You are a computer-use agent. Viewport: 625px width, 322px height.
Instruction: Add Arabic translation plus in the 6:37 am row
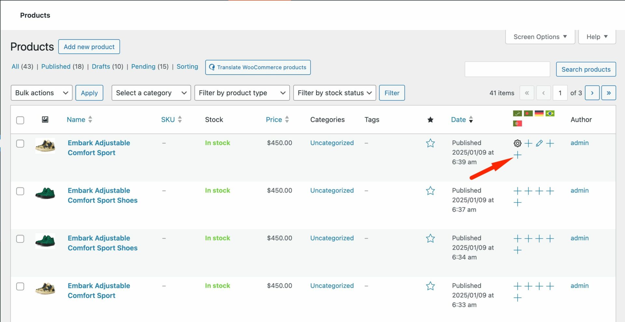pyautogui.click(x=517, y=191)
